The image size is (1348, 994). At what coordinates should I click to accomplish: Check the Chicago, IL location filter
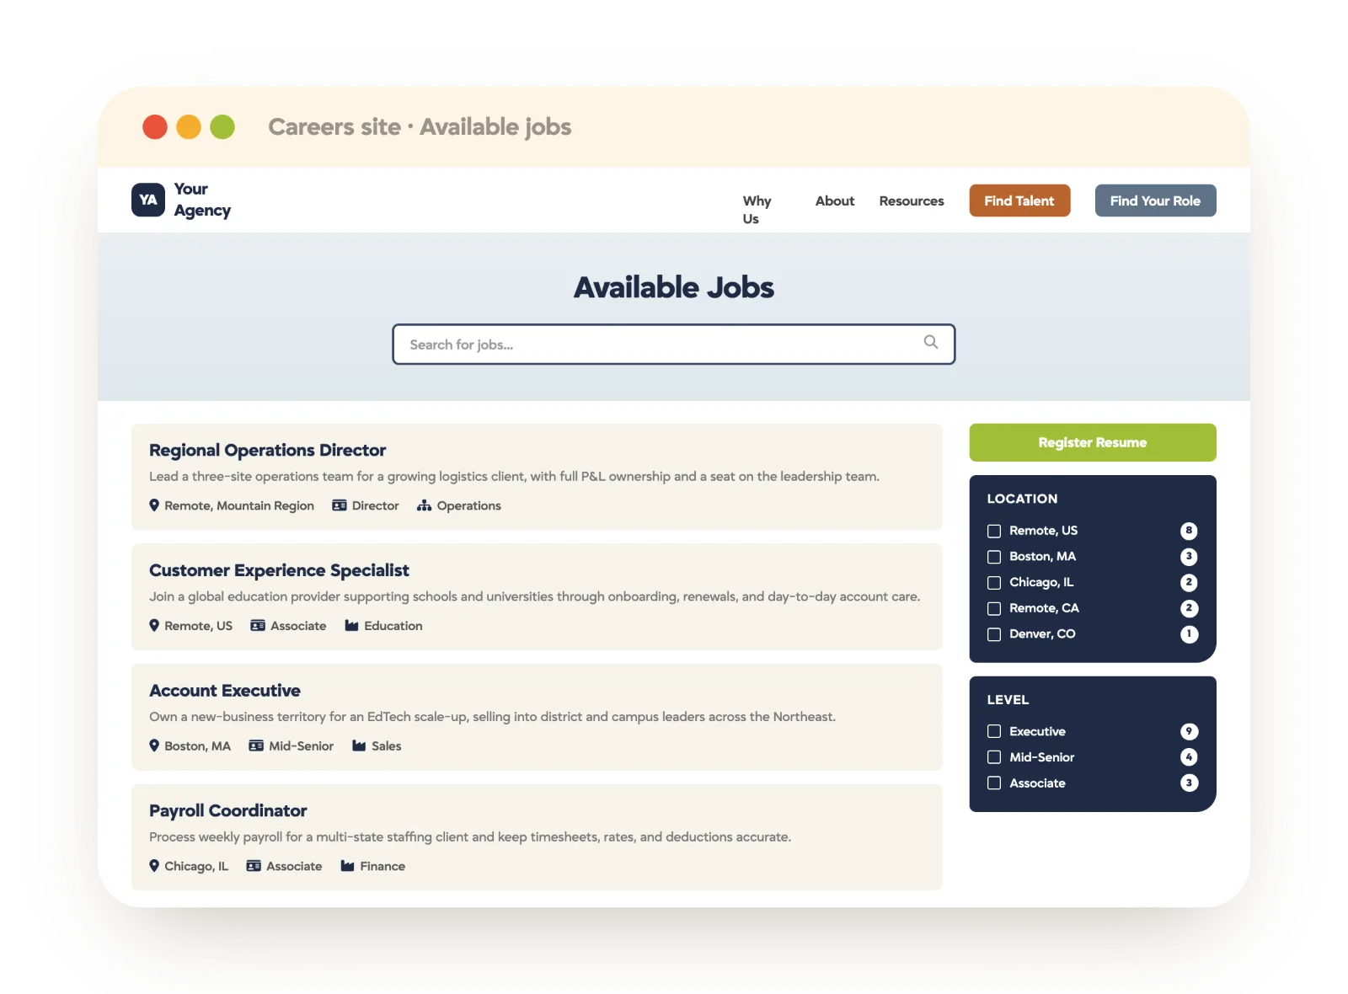click(x=994, y=583)
